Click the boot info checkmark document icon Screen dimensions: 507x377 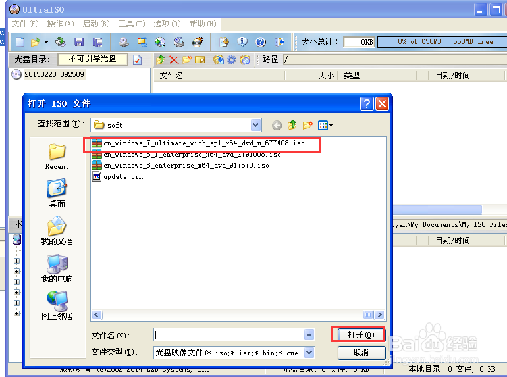pyautogui.click(x=137, y=60)
